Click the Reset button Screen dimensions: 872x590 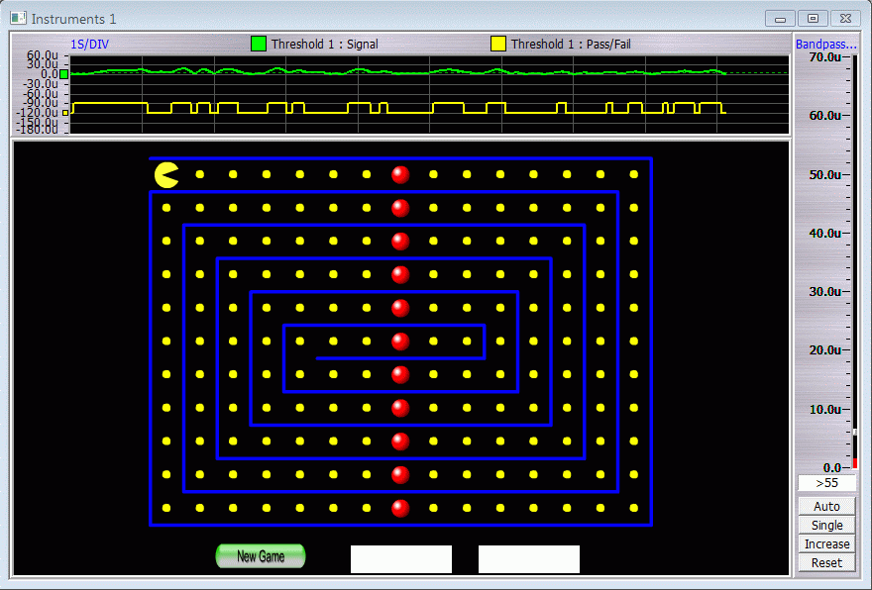(826, 563)
